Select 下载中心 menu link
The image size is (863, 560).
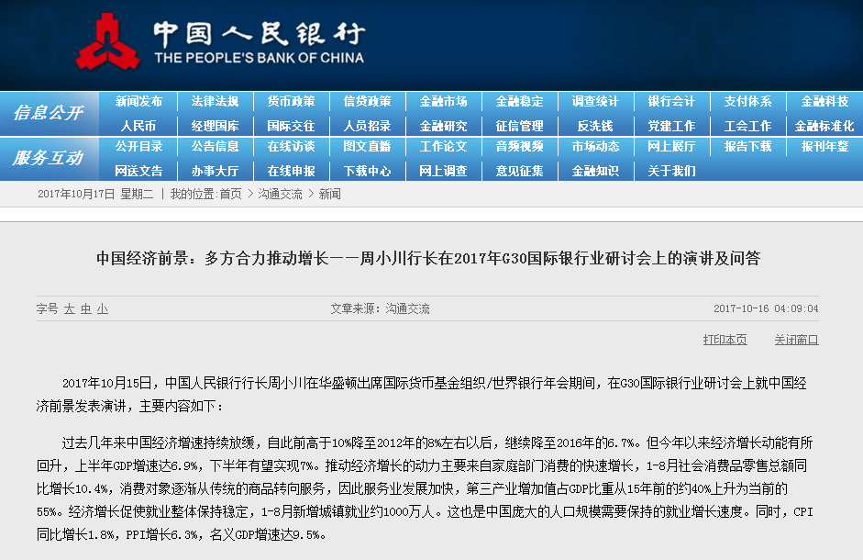[x=367, y=172]
